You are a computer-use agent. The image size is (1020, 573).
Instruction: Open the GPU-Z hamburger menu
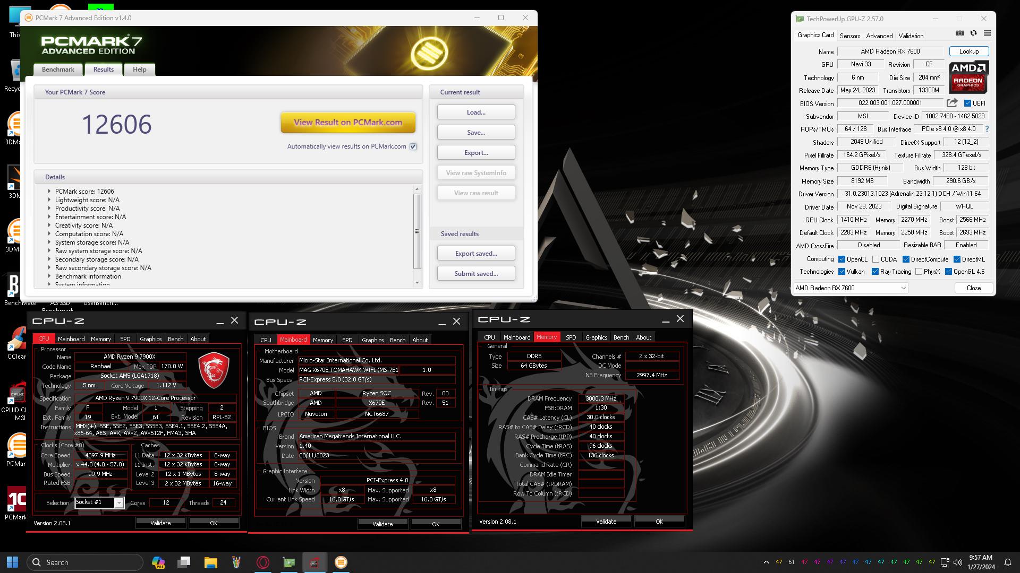click(x=987, y=33)
